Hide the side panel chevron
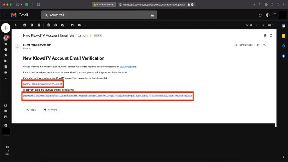The width and height of the screenshot is (288, 162). coord(283,157)
